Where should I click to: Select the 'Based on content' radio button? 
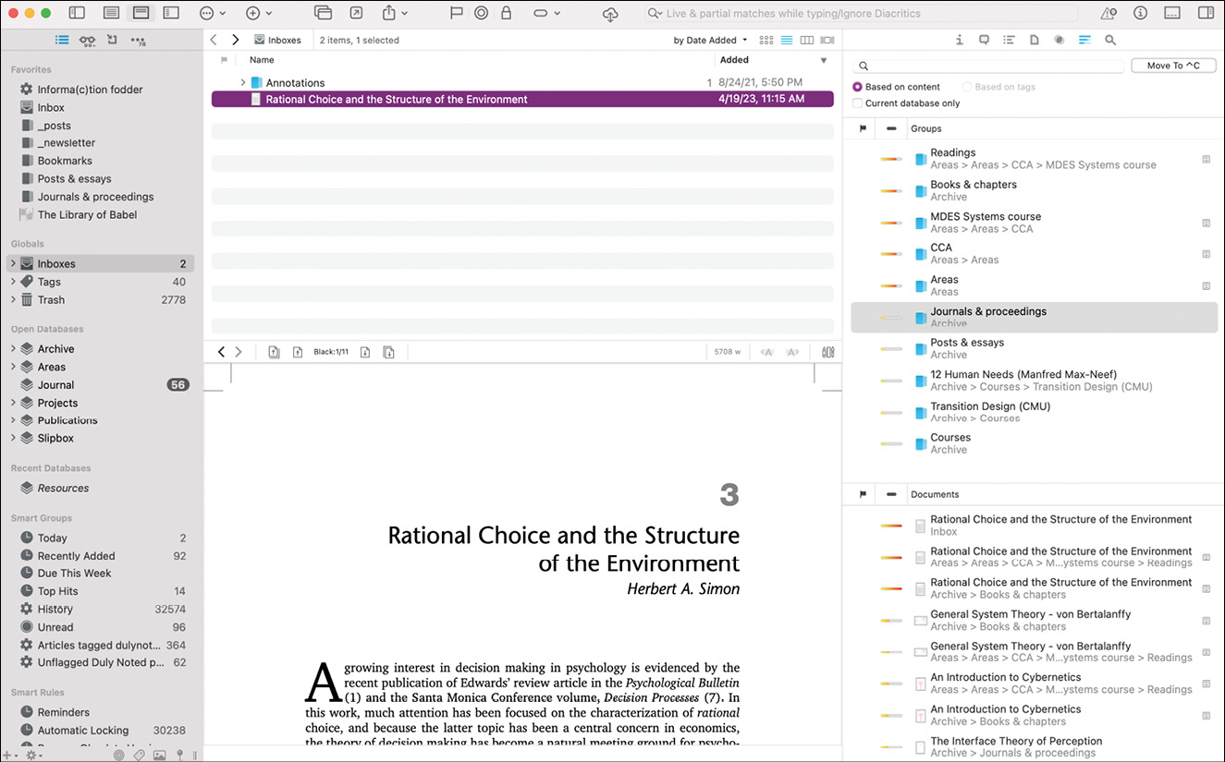click(x=858, y=87)
